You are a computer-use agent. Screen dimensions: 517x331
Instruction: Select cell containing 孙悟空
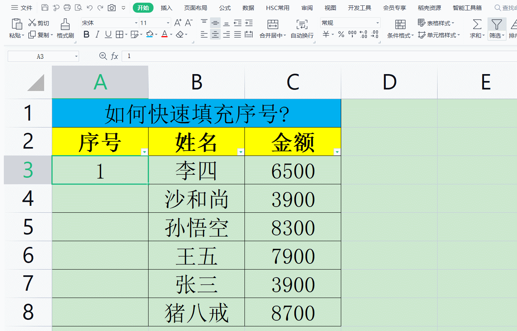(197, 227)
